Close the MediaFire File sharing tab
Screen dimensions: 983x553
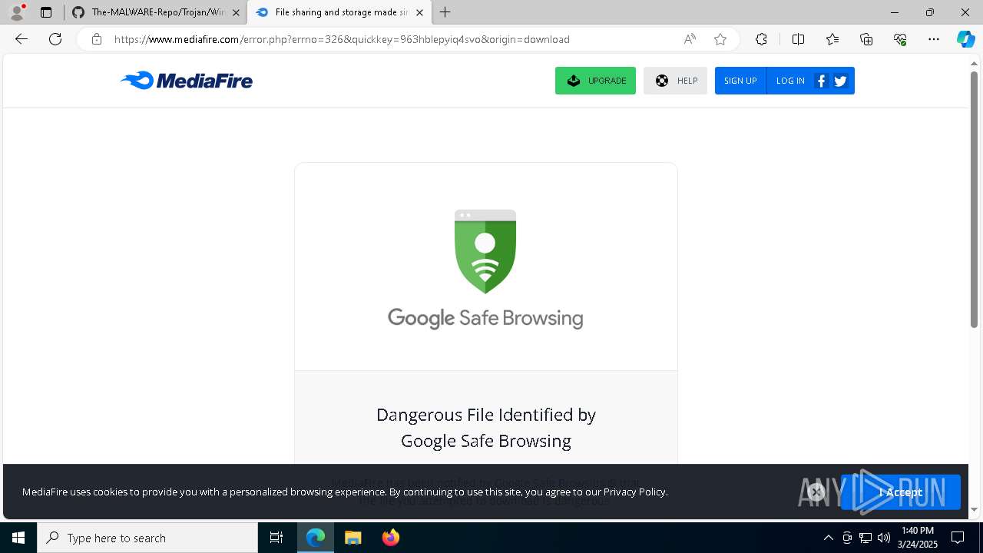(419, 12)
